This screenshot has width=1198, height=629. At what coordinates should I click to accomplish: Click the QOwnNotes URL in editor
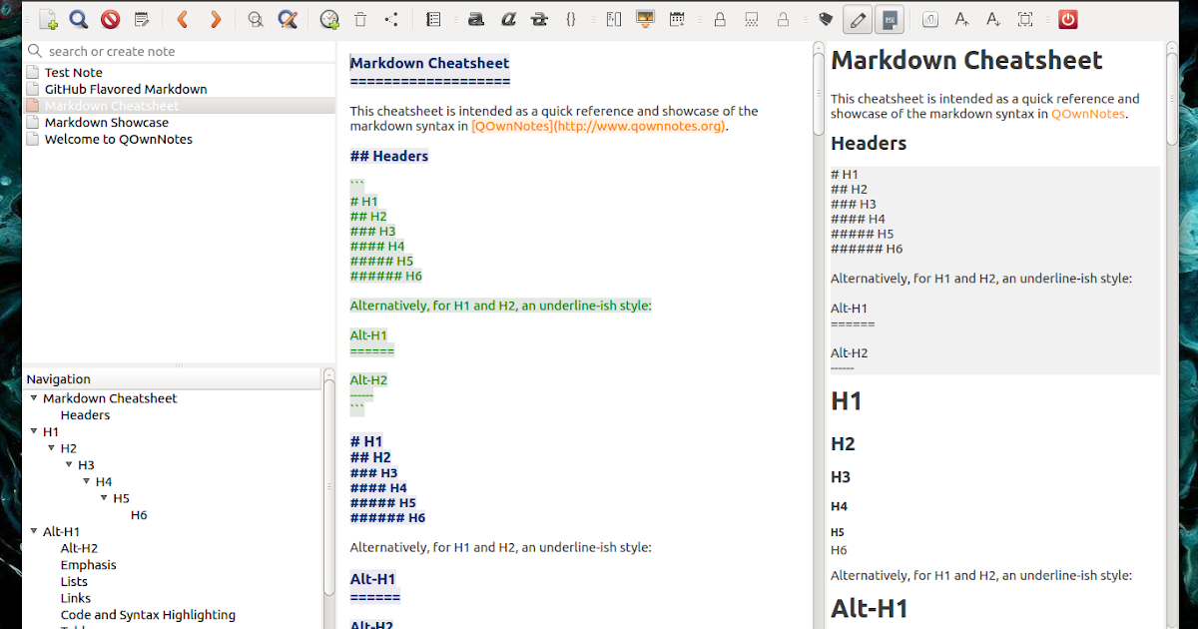tap(599, 126)
